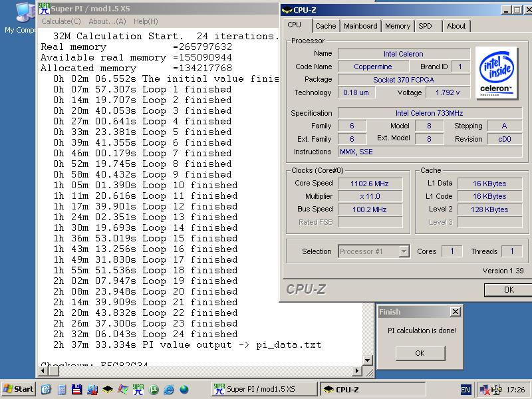Open Calculate(C) menu in Super PI
This screenshot has width=532, height=399.
[x=61, y=21]
